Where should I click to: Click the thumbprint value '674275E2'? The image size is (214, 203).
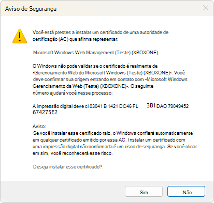pos(45,113)
